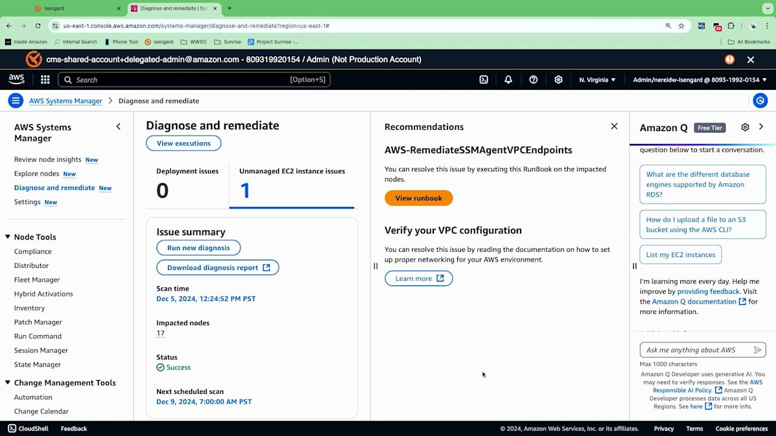Screen dimensions: 776x436
Task: Open the console settings gear
Action: [559, 79]
